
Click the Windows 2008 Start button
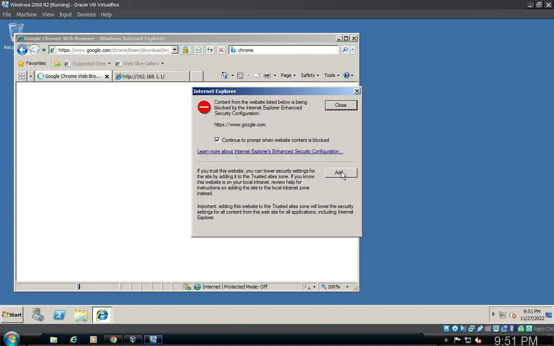tap(12, 315)
